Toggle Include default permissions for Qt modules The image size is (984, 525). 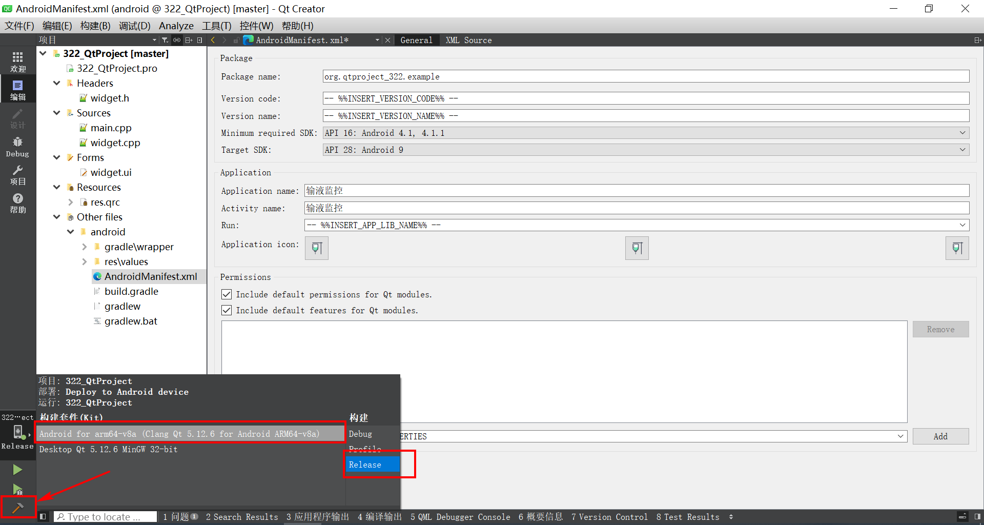227,294
